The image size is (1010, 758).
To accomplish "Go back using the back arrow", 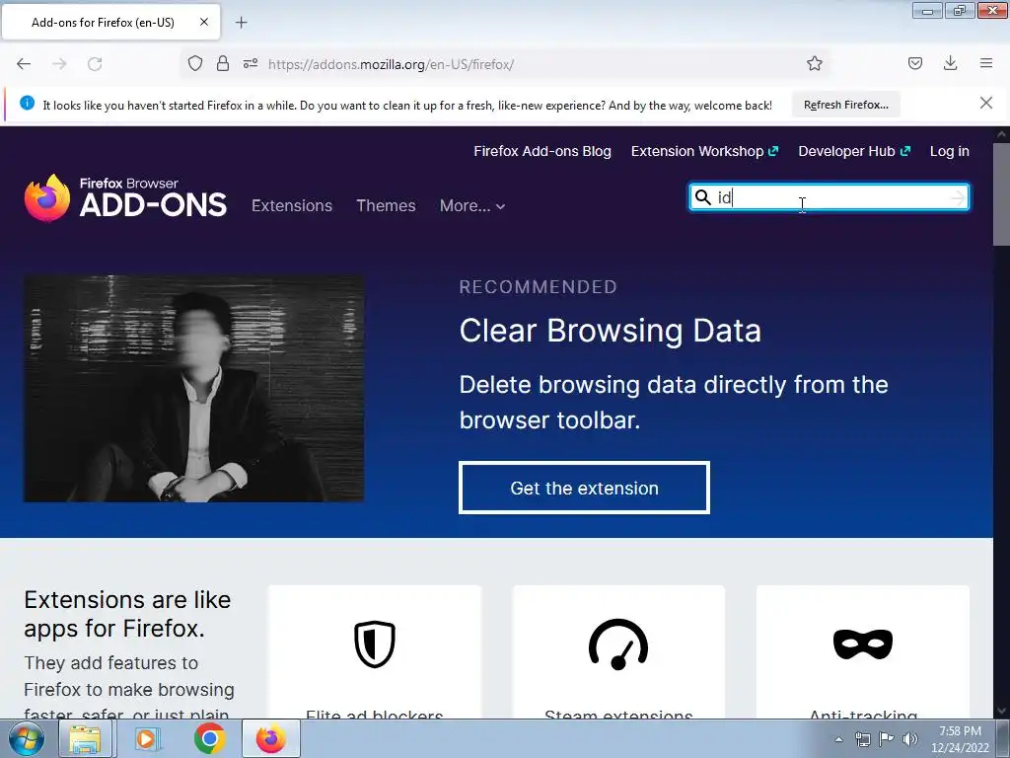I will [24, 64].
